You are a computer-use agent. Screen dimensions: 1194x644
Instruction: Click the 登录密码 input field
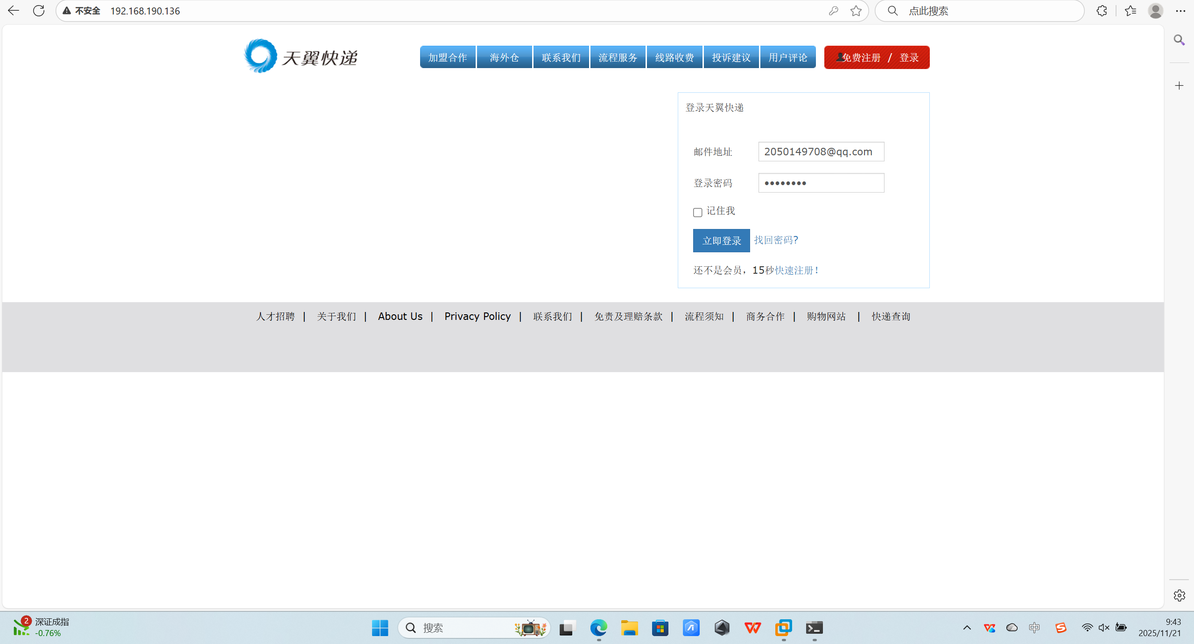821,183
